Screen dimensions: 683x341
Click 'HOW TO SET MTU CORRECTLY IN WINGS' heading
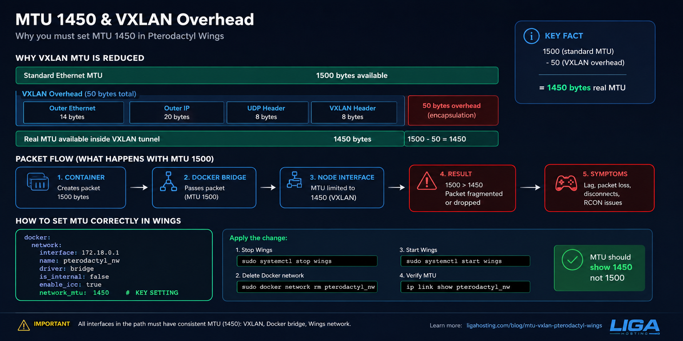click(98, 221)
